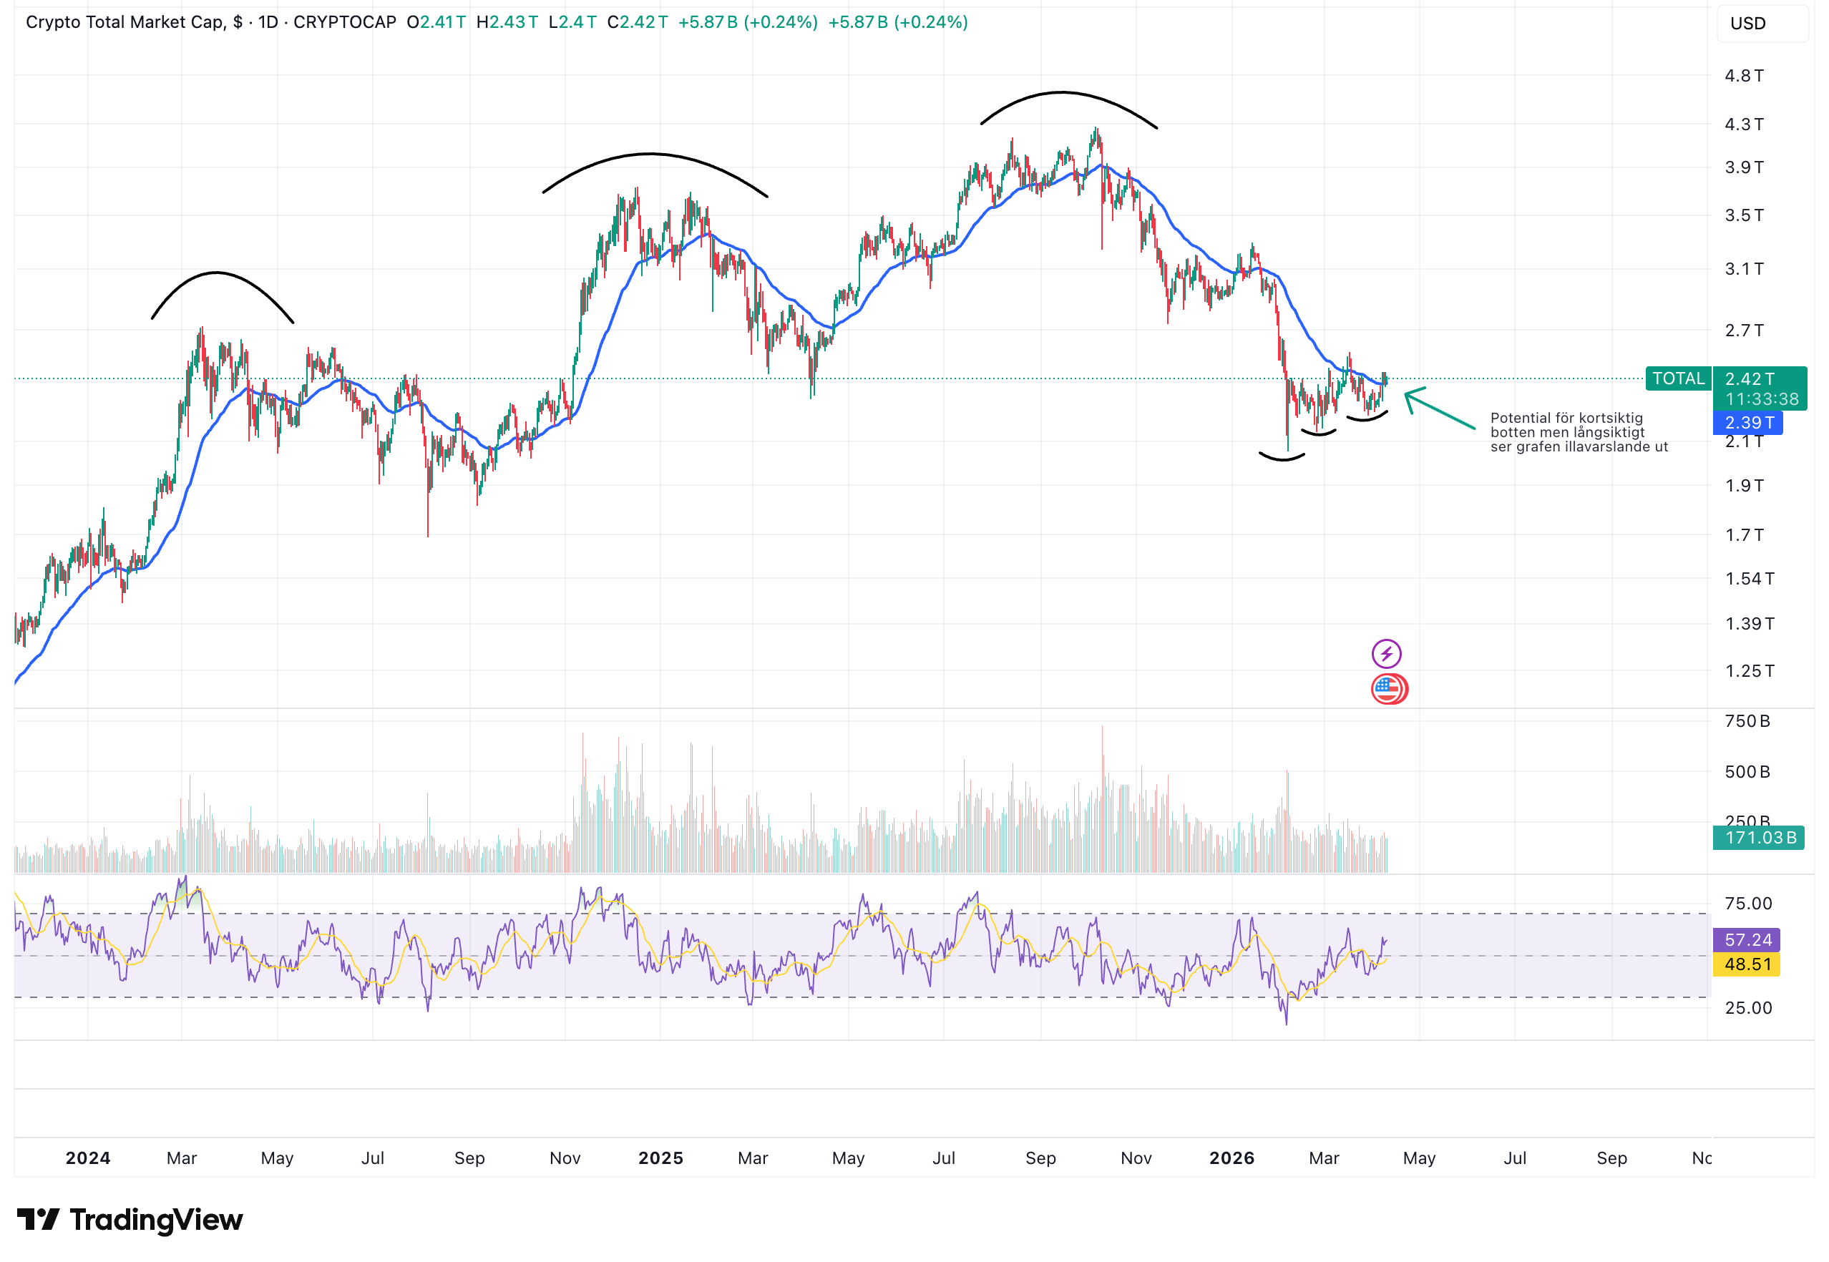Viewport: 1829px width, 1262px height.
Task: Select the arc over the March 2024 peak
Action: tap(218, 273)
